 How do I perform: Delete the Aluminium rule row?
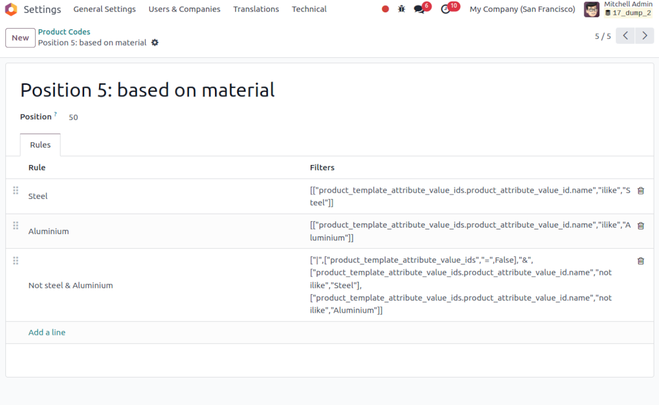(640, 226)
